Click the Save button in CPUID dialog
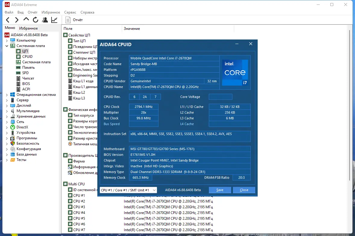355x236 pixels. click(x=220, y=190)
